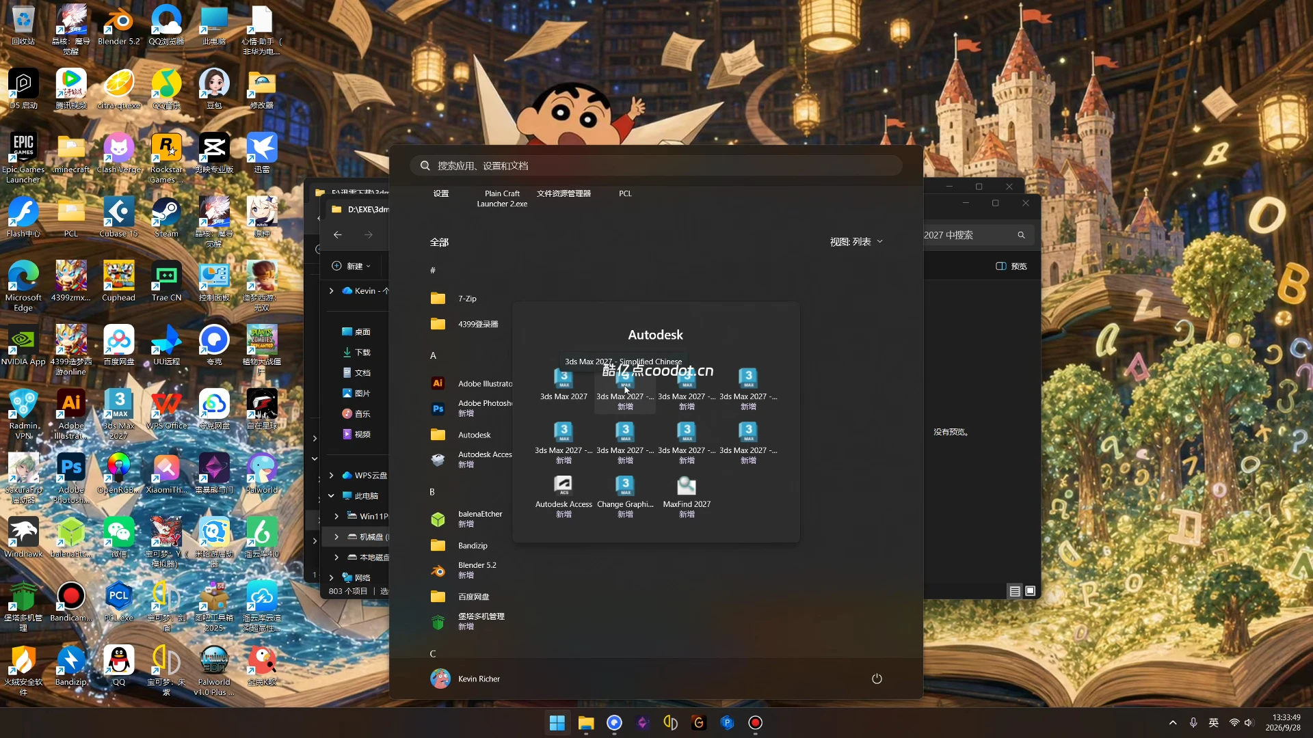Expand Kevin tree node in Explorer window

coord(332,290)
